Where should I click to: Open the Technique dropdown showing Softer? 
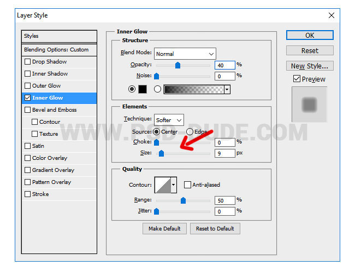tap(169, 120)
